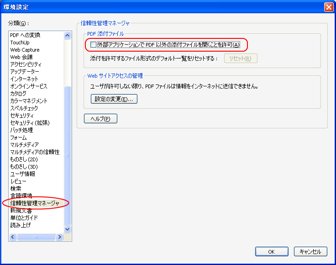336x265 pixels.
Task: Select Web 会議 category
Action: [x=21, y=57]
